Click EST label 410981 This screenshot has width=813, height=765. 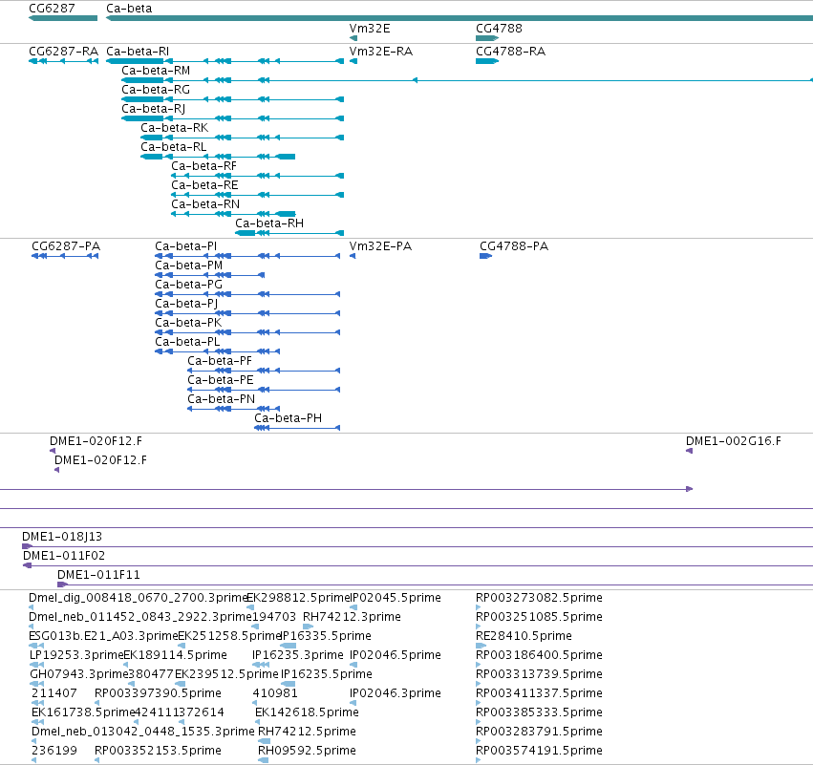point(275,693)
